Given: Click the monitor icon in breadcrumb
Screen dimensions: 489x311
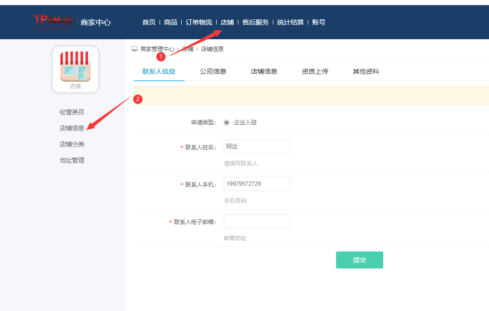Looking at the screenshot, I should (x=135, y=49).
